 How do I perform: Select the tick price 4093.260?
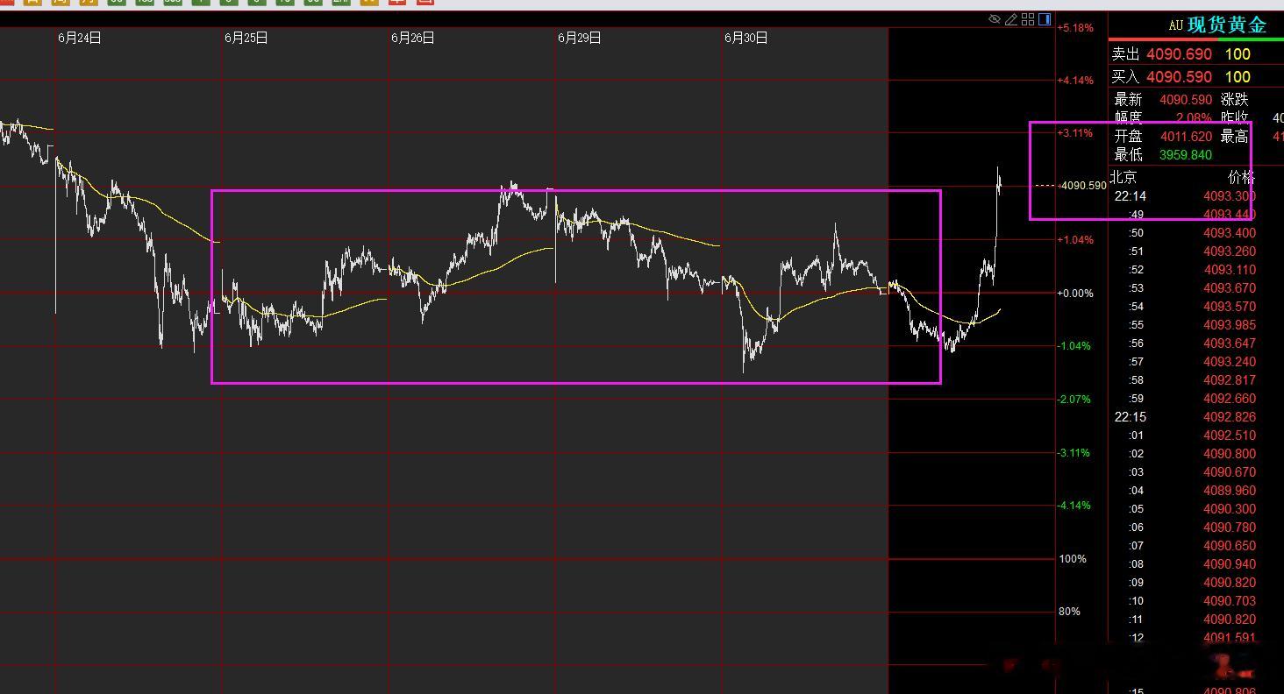1230,251
